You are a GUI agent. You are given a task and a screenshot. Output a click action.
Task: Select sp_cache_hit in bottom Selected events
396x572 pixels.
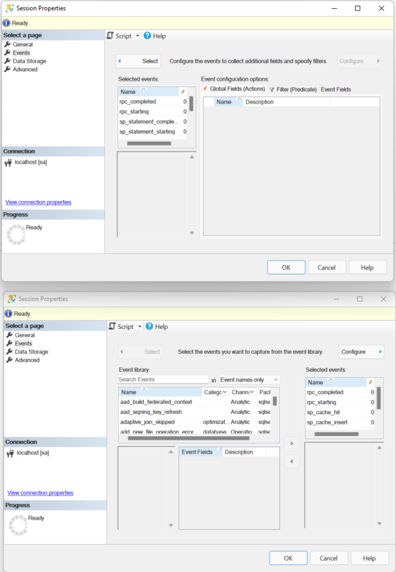pyautogui.click(x=340, y=412)
